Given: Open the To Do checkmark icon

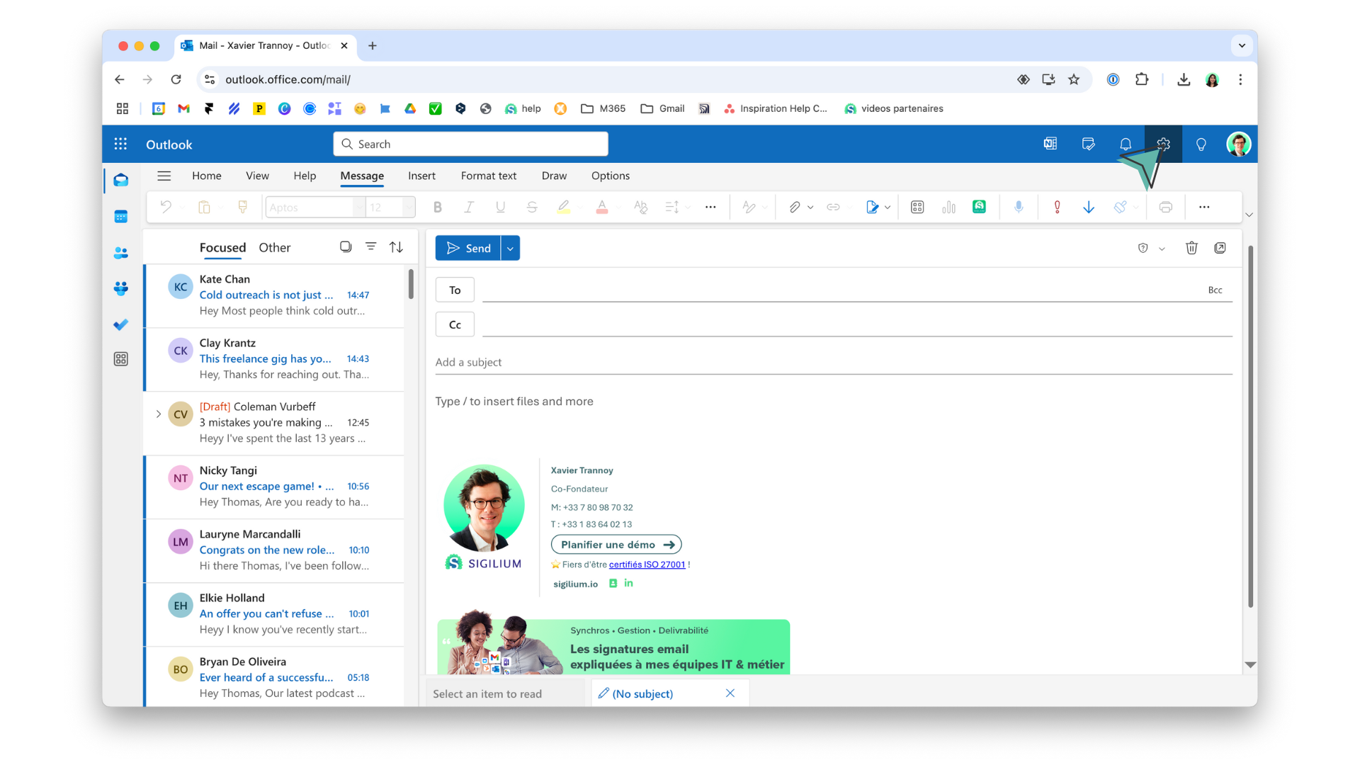Looking at the screenshot, I should (x=121, y=324).
